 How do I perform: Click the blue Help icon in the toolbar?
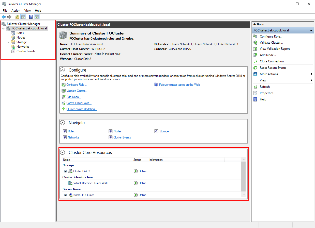point(31,17)
